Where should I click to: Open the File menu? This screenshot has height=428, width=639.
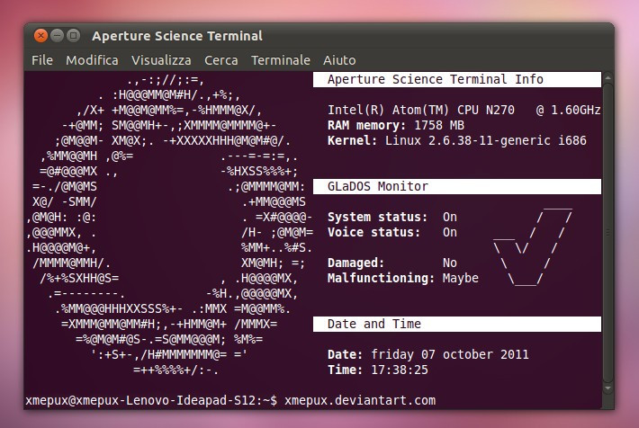(x=42, y=60)
